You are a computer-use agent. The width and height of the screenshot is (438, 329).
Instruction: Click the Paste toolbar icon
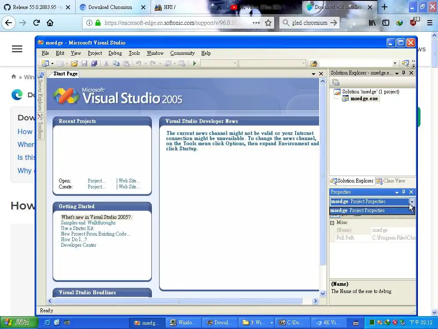[x=126, y=63]
